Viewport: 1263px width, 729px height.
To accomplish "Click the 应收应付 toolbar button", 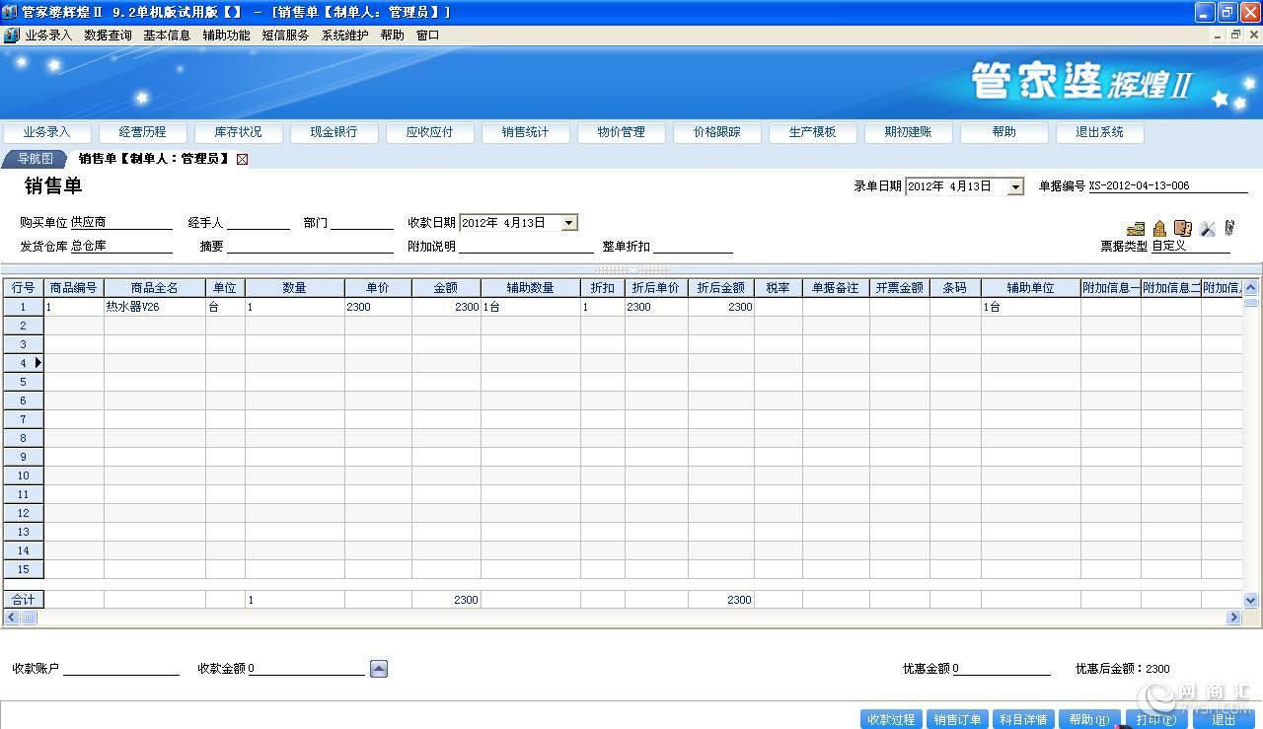I will click(x=429, y=132).
